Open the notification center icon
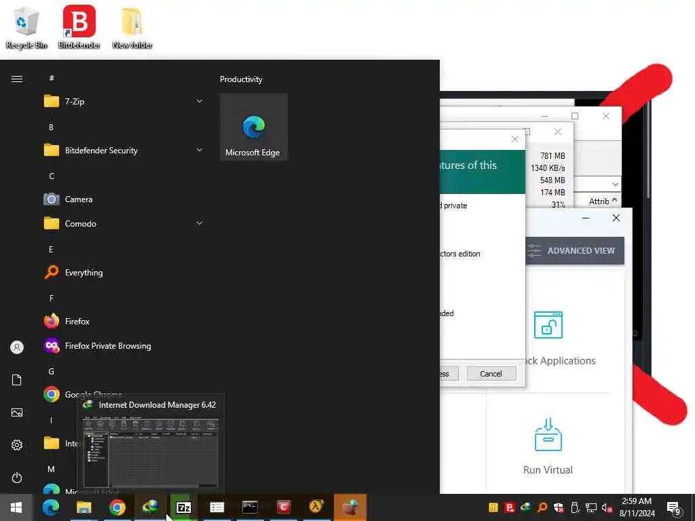 tap(674, 507)
